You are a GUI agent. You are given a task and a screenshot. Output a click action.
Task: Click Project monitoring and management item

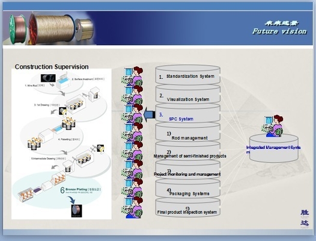coord(187,174)
